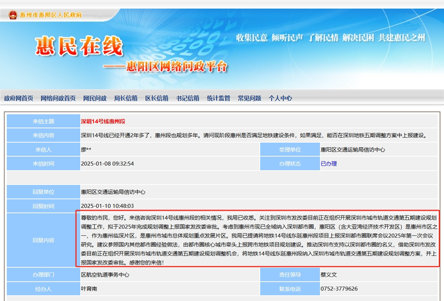Go to 政府网首页 in navigation bar

18,98
